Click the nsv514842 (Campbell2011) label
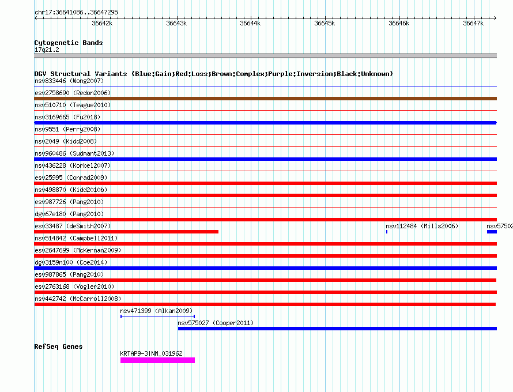 coord(76,238)
